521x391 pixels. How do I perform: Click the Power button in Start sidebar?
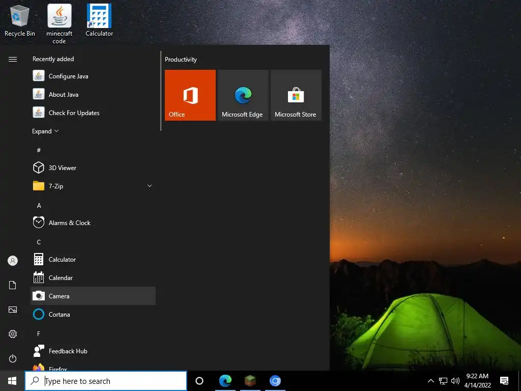pos(13,358)
